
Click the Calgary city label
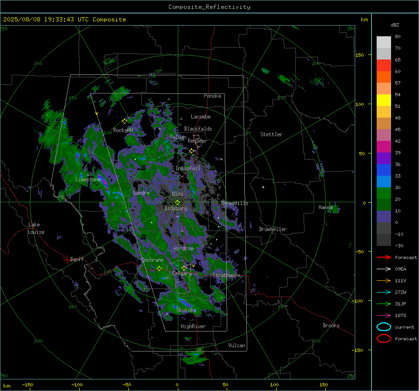click(182, 273)
